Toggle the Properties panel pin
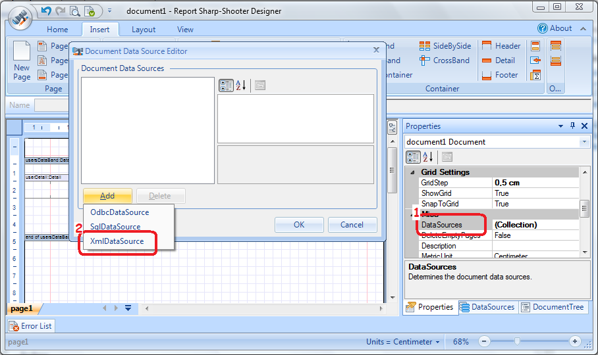Image resolution: width=598 pixels, height=355 pixels. point(572,126)
